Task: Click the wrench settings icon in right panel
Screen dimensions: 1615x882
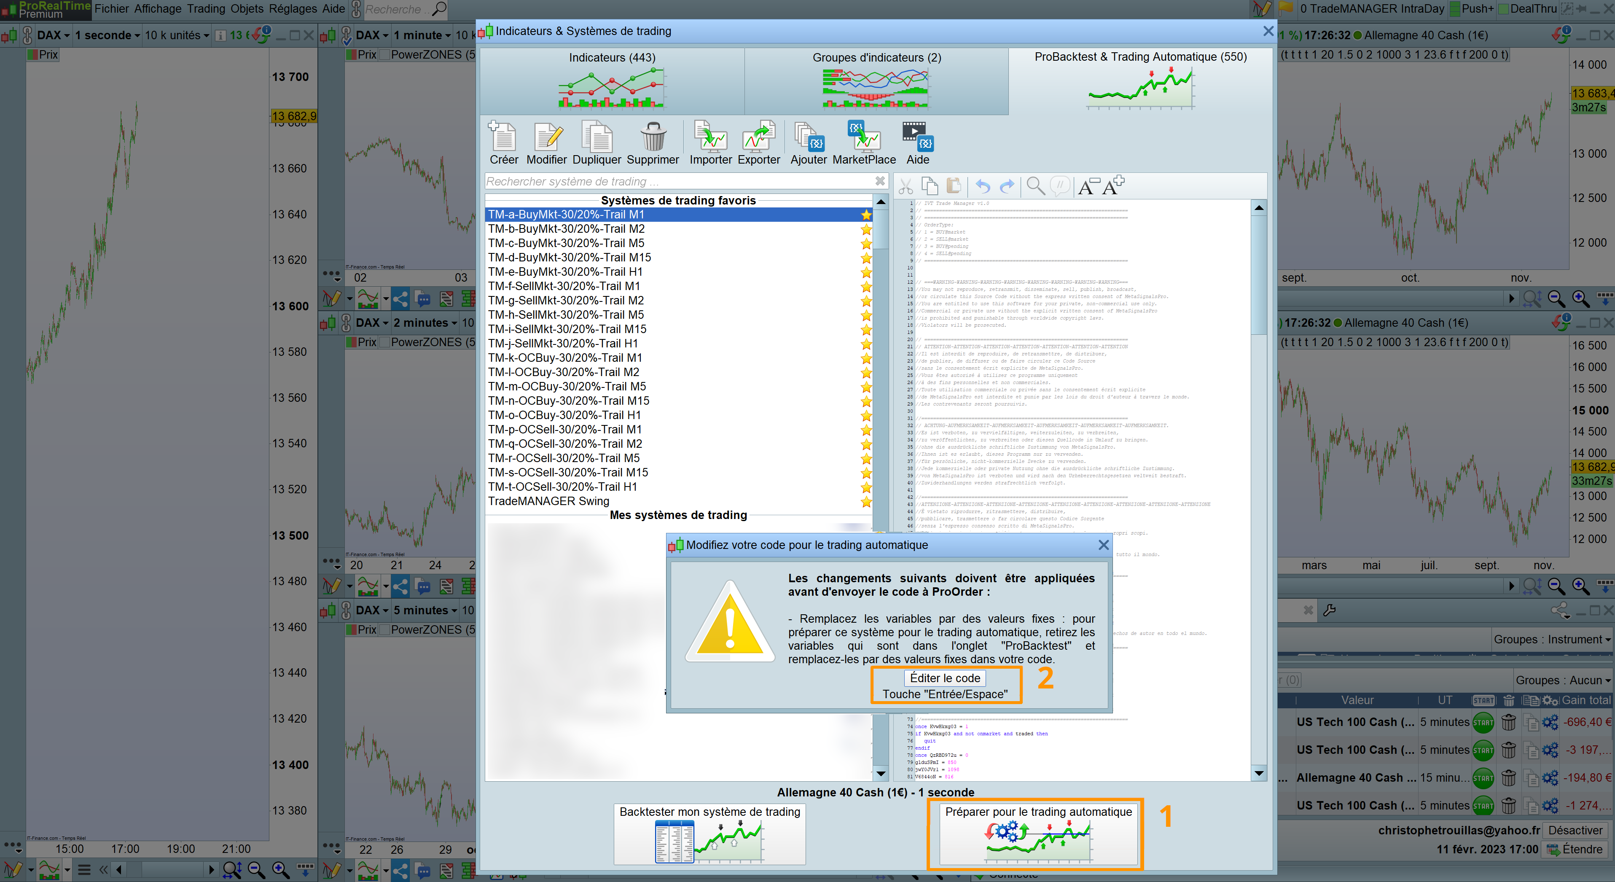Action: point(1329,610)
